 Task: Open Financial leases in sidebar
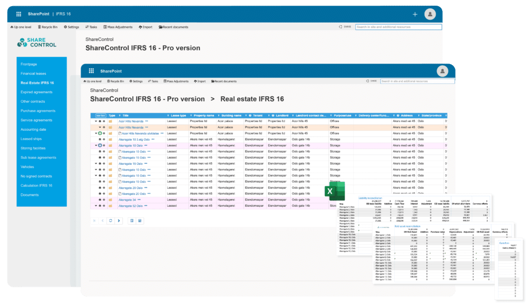point(33,73)
